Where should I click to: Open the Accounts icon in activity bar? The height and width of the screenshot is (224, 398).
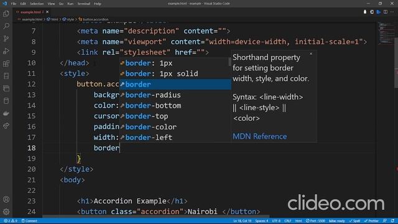(6, 199)
